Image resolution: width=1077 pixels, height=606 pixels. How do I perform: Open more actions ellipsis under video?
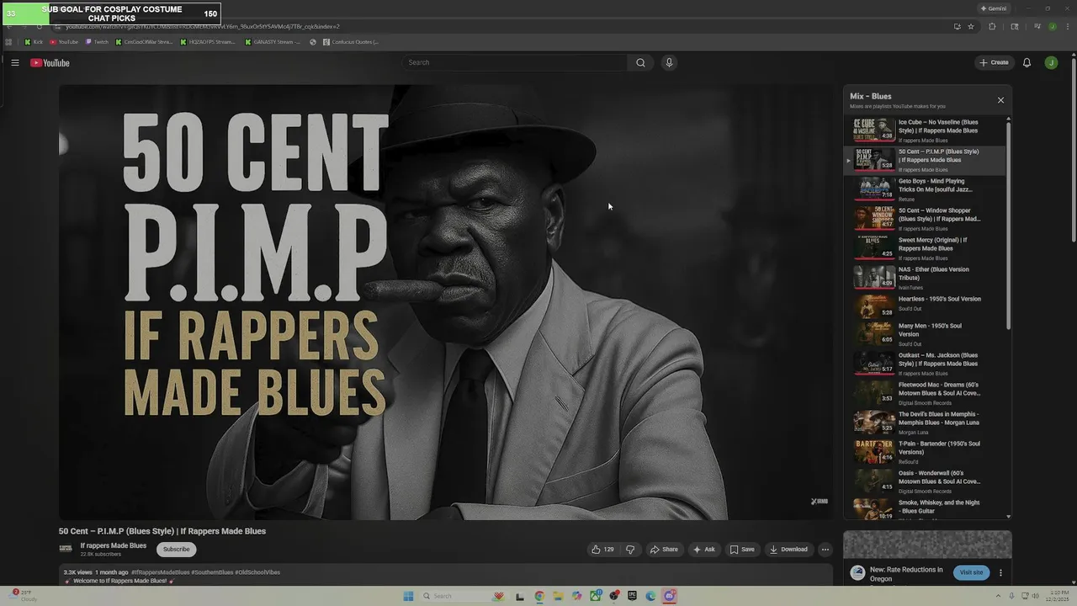point(825,550)
